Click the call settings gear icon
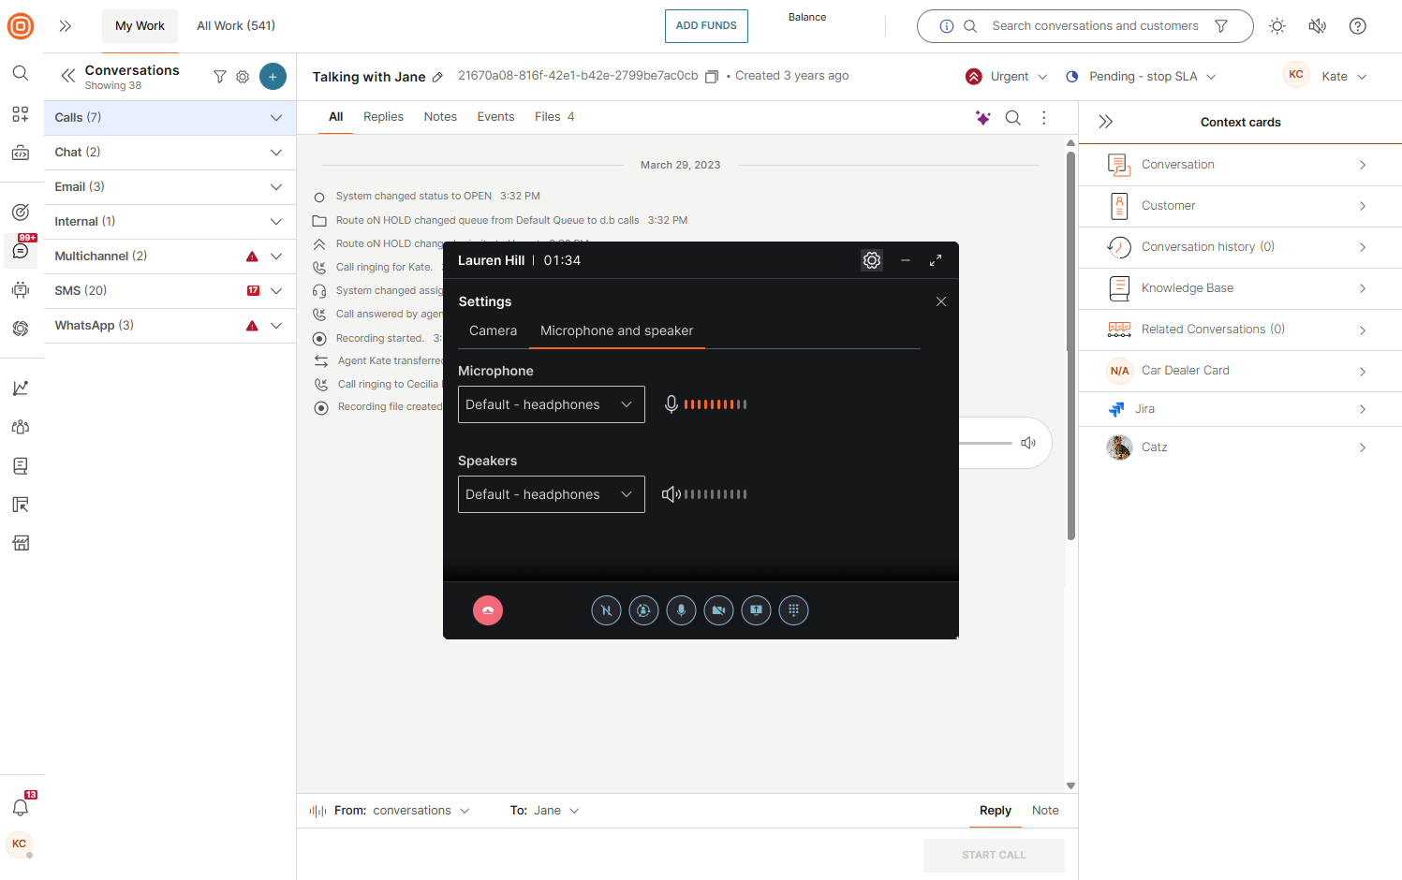Viewport: 1402px width, 880px height. point(872,260)
